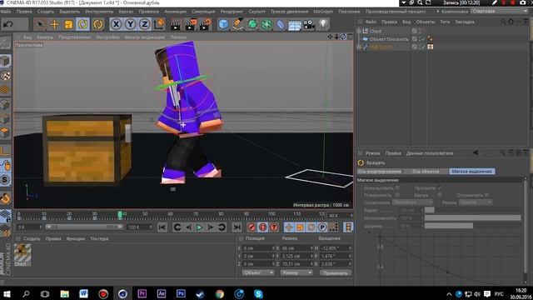
Task: Toggle the X axis lock
Action: (x=117, y=24)
